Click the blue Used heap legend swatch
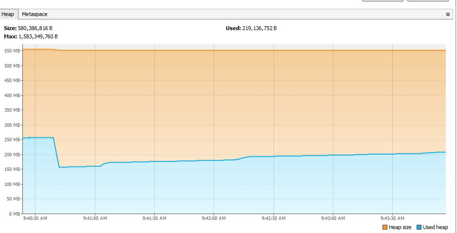457x233 pixels. click(x=419, y=227)
